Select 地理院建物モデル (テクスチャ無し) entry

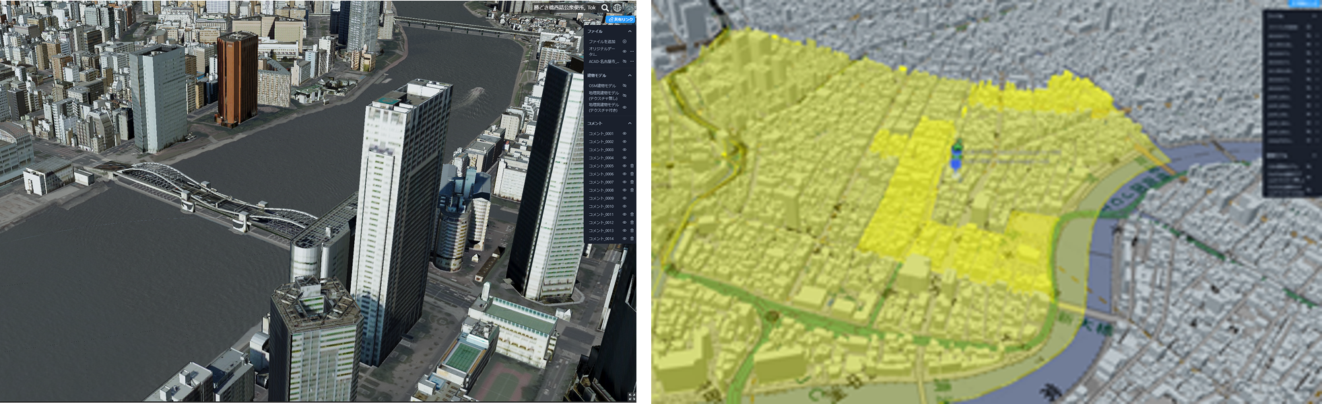(x=603, y=95)
